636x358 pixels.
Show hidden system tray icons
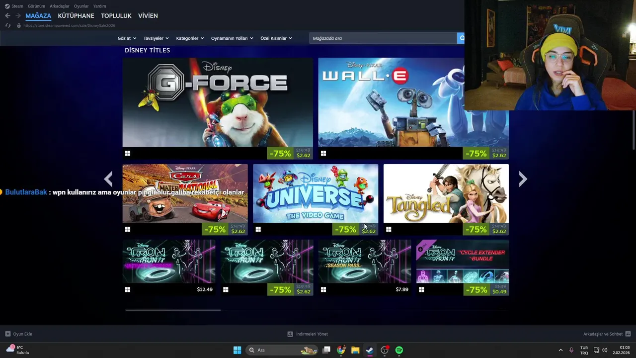[561, 350]
